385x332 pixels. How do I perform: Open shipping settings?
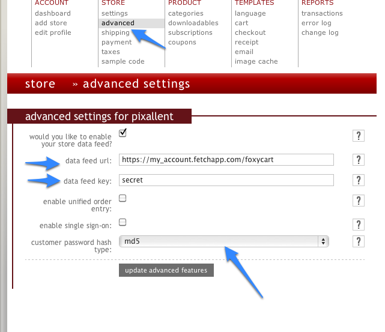[115, 32]
